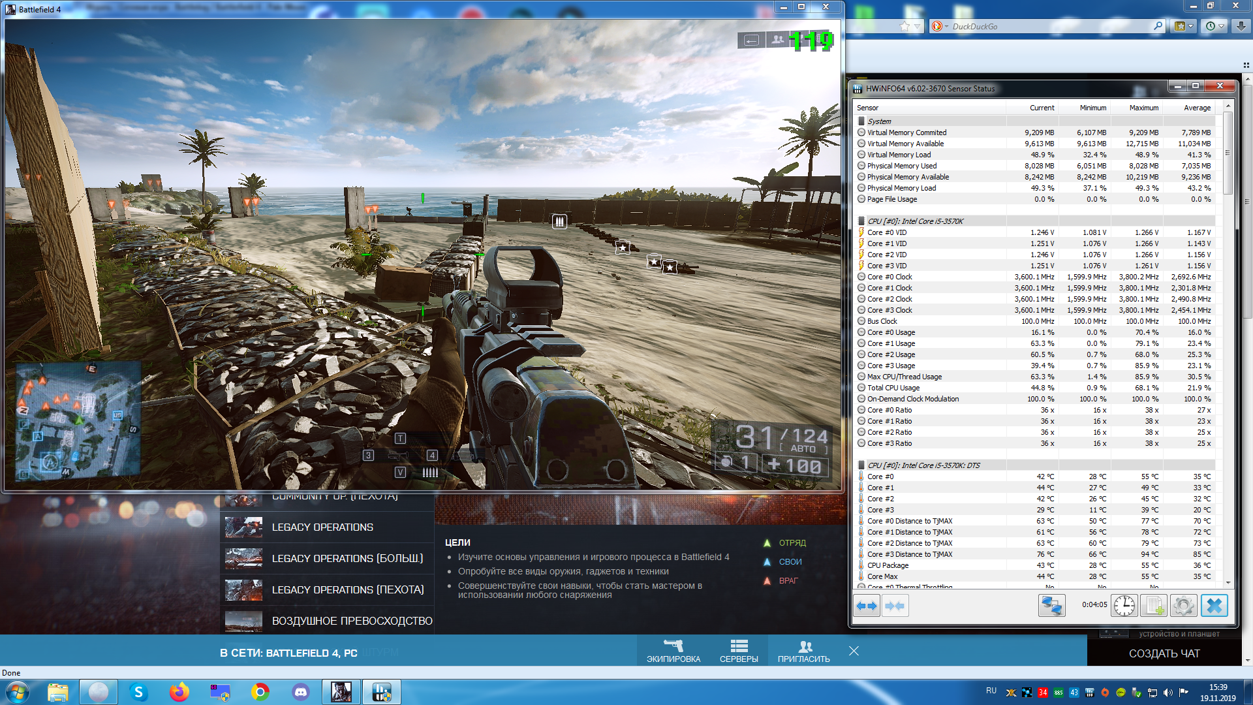Bookmark page with star icon
Viewport: 1253px width, 705px height.
point(905,26)
